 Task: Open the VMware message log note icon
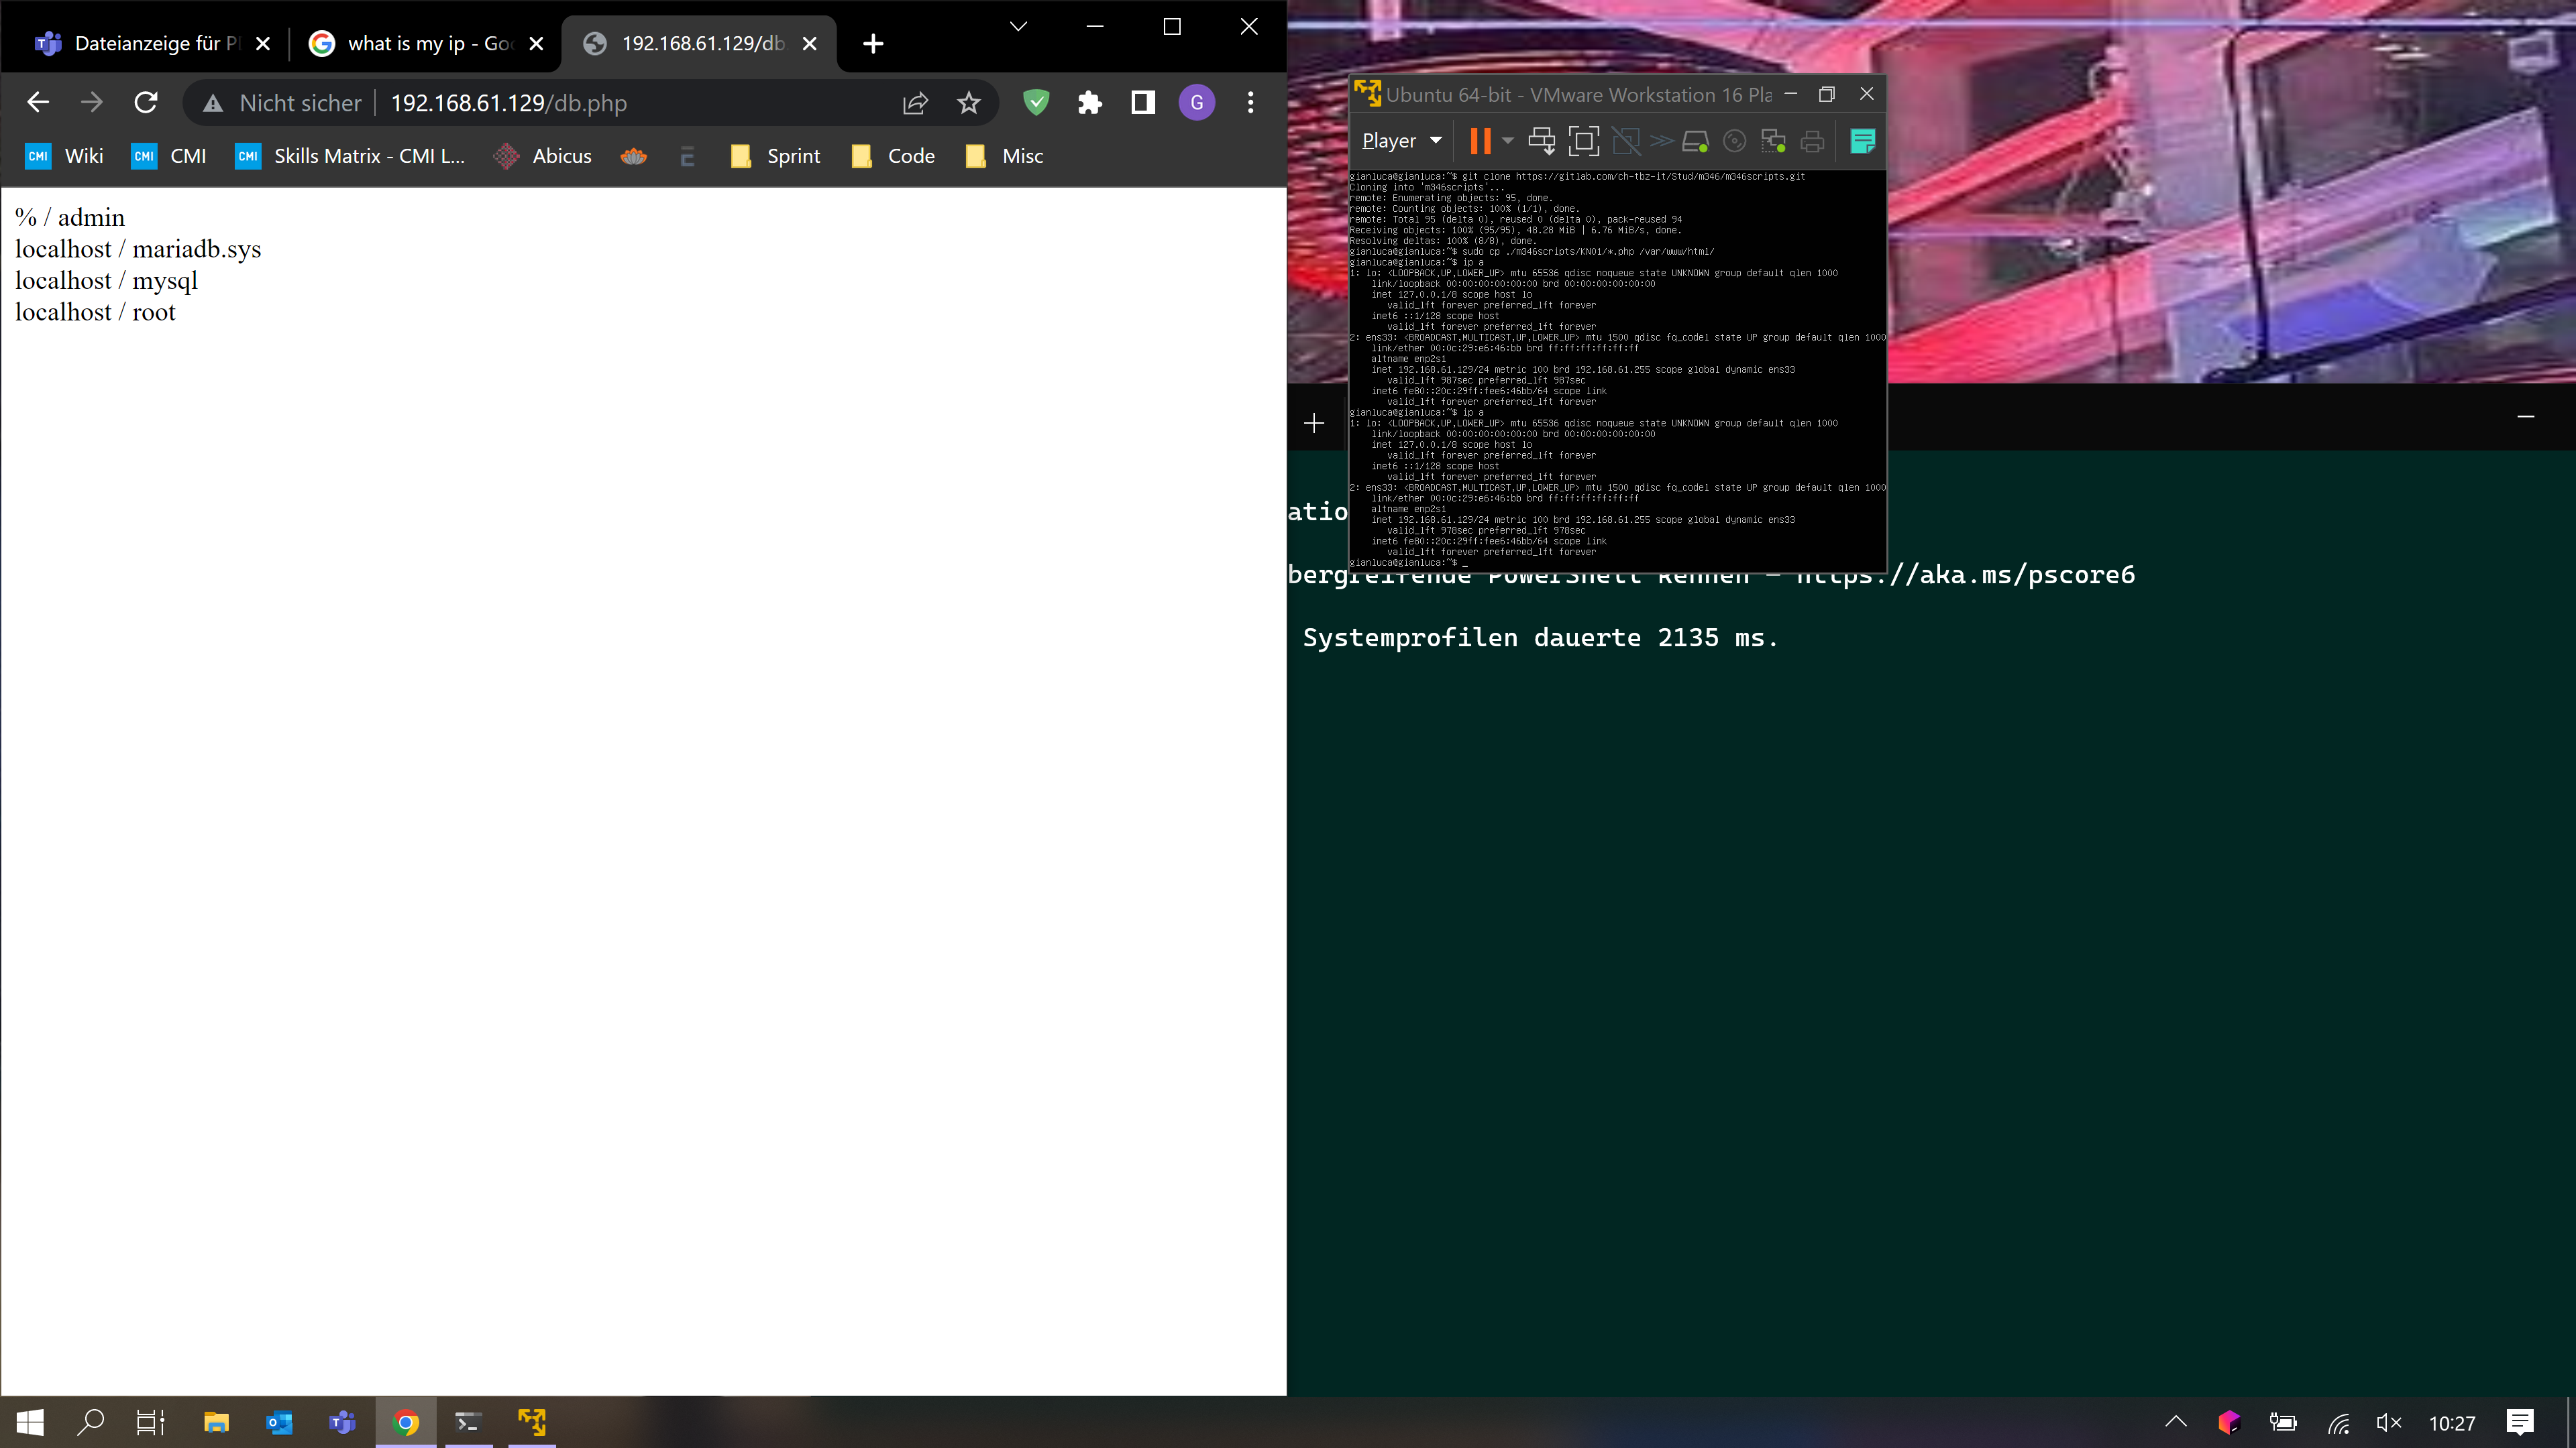tap(1862, 141)
